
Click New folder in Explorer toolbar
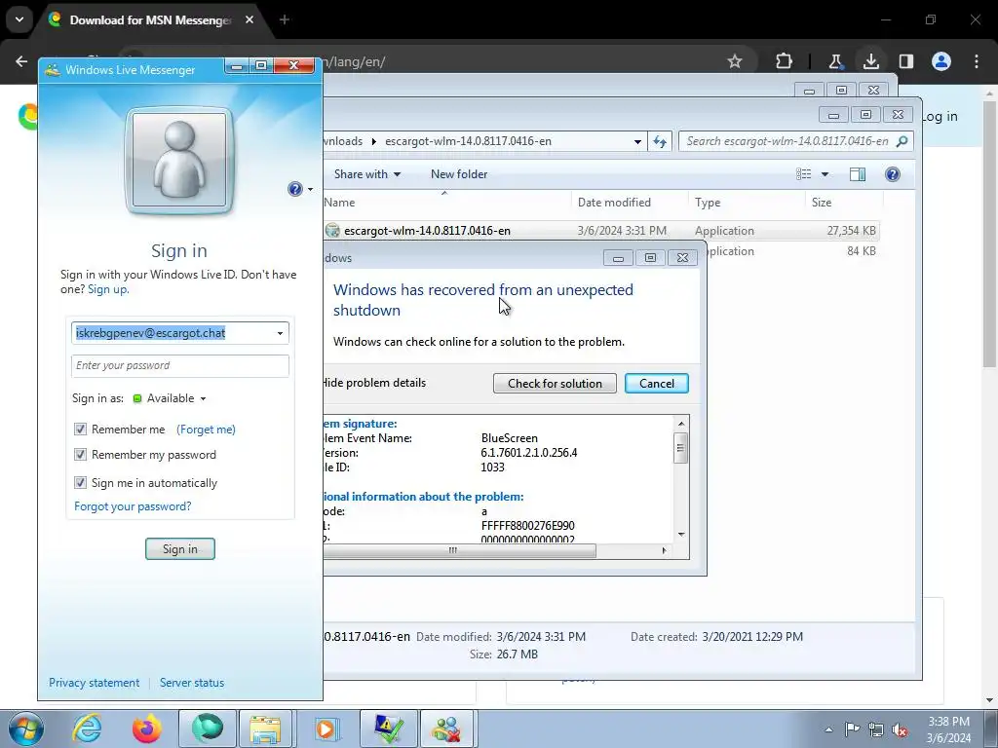click(459, 174)
